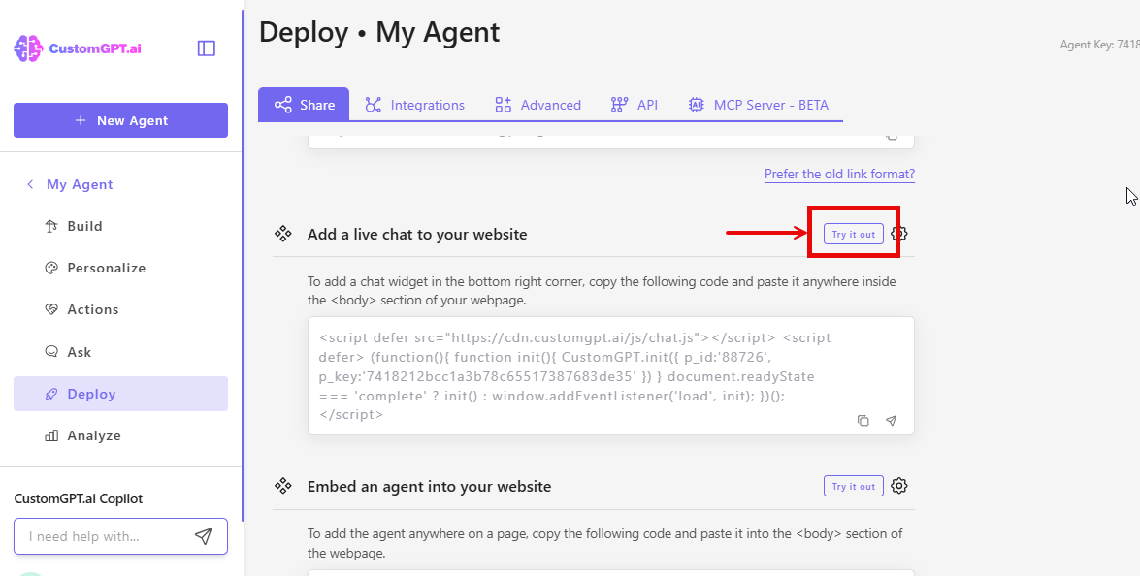The image size is (1140, 576).
Task: Create a New Agent
Action: 120,120
